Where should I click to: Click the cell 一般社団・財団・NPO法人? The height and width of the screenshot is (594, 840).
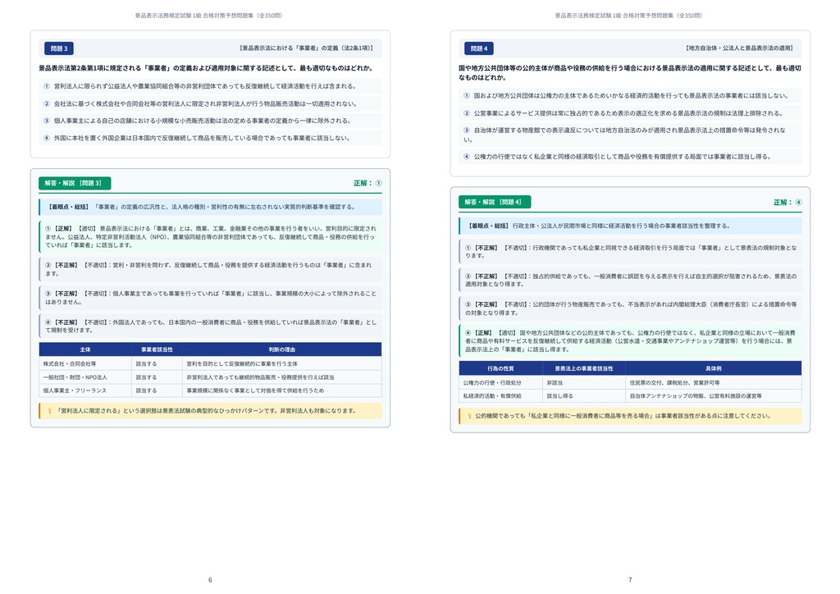[x=85, y=377]
